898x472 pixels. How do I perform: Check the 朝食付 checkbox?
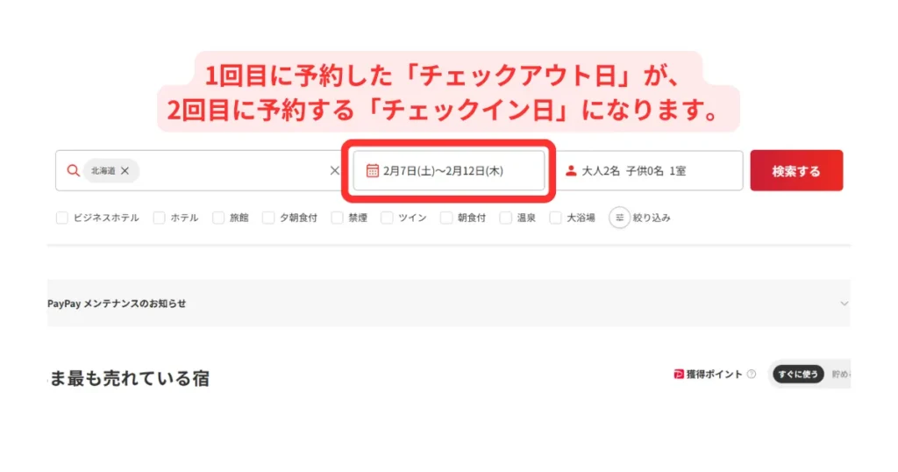446,218
